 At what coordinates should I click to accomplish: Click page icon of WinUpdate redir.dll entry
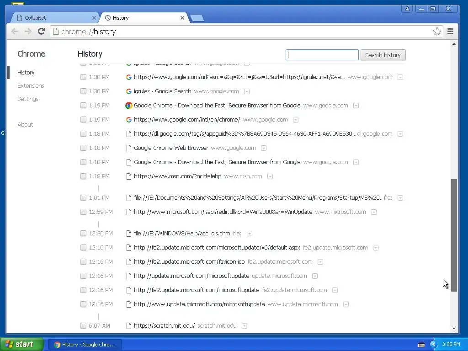(x=128, y=212)
